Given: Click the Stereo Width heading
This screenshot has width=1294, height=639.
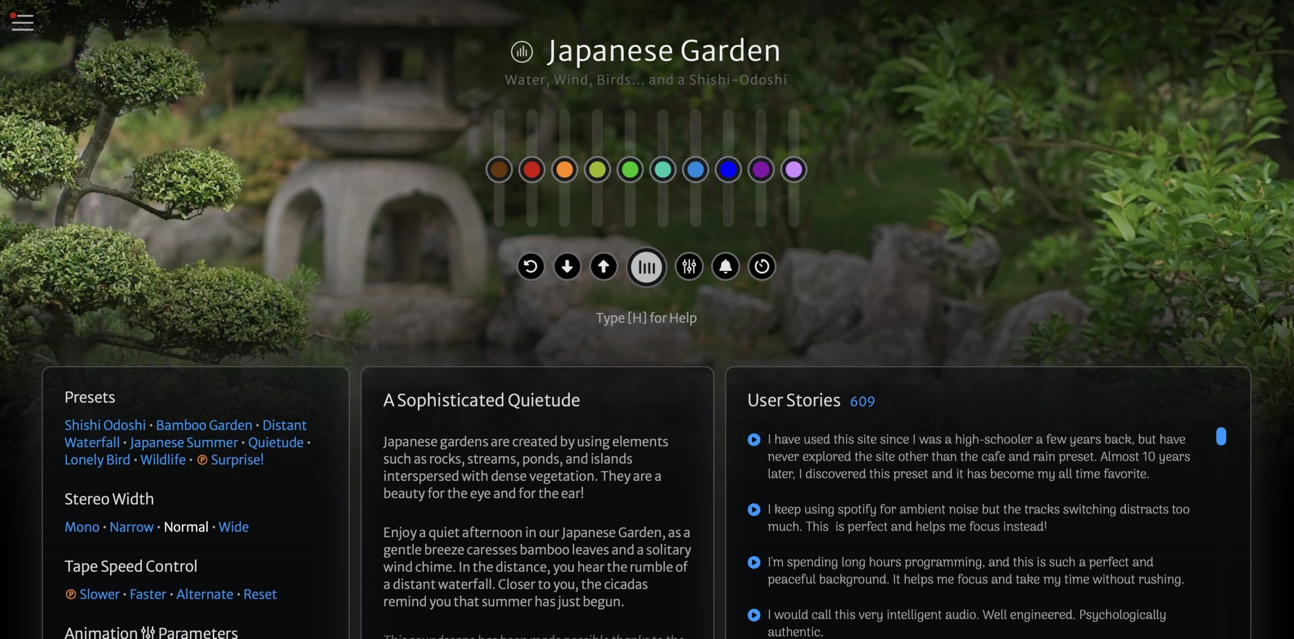Looking at the screenshot, I should pos(109,499).
